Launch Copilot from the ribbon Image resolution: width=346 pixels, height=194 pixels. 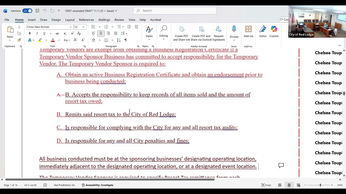274,32
